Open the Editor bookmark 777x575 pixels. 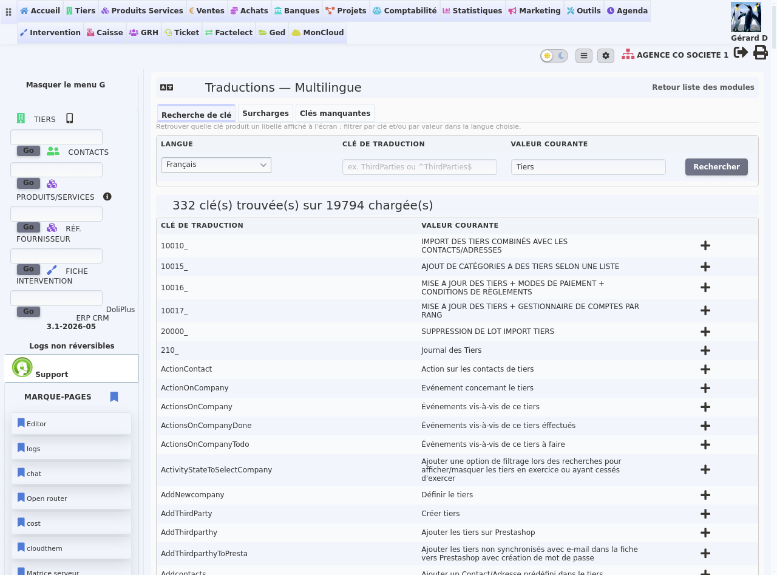click(71, 424)
